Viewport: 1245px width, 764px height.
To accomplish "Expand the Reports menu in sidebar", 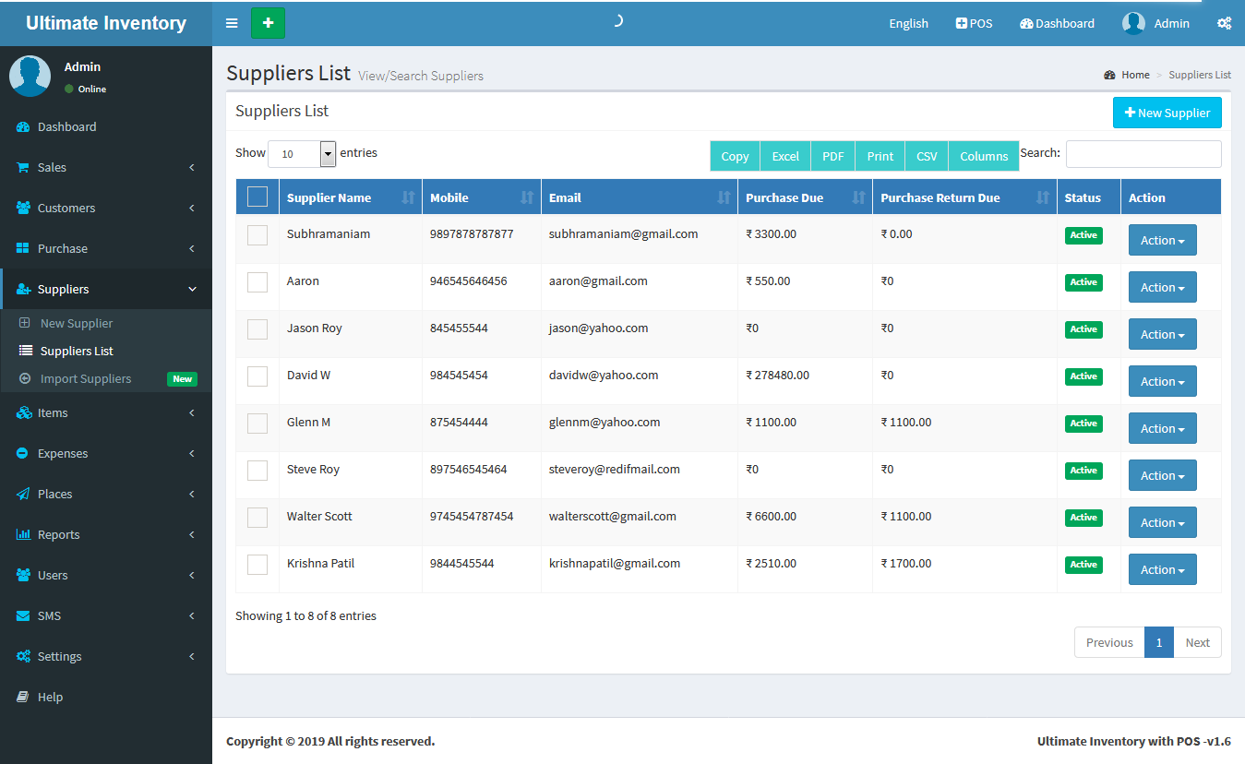I will tap(59, 535).
